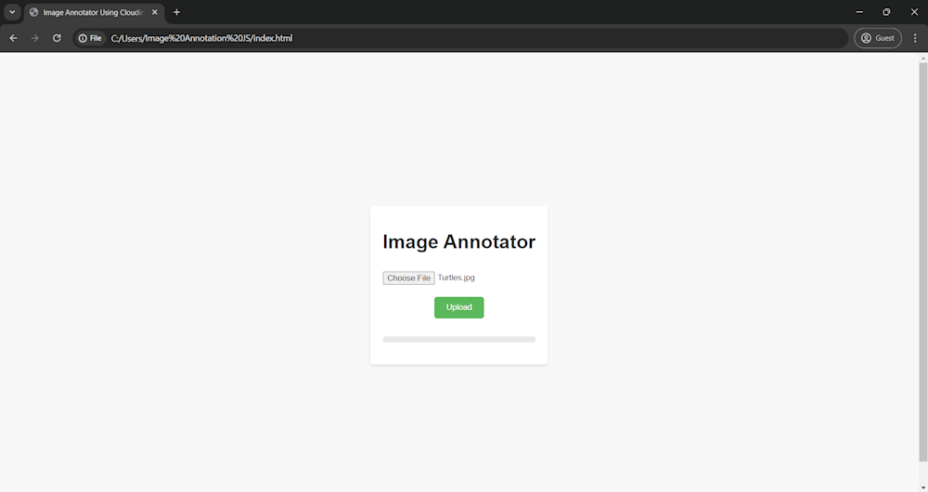Click the Turtles.jpg selected file name

click(x=457, y=278)
